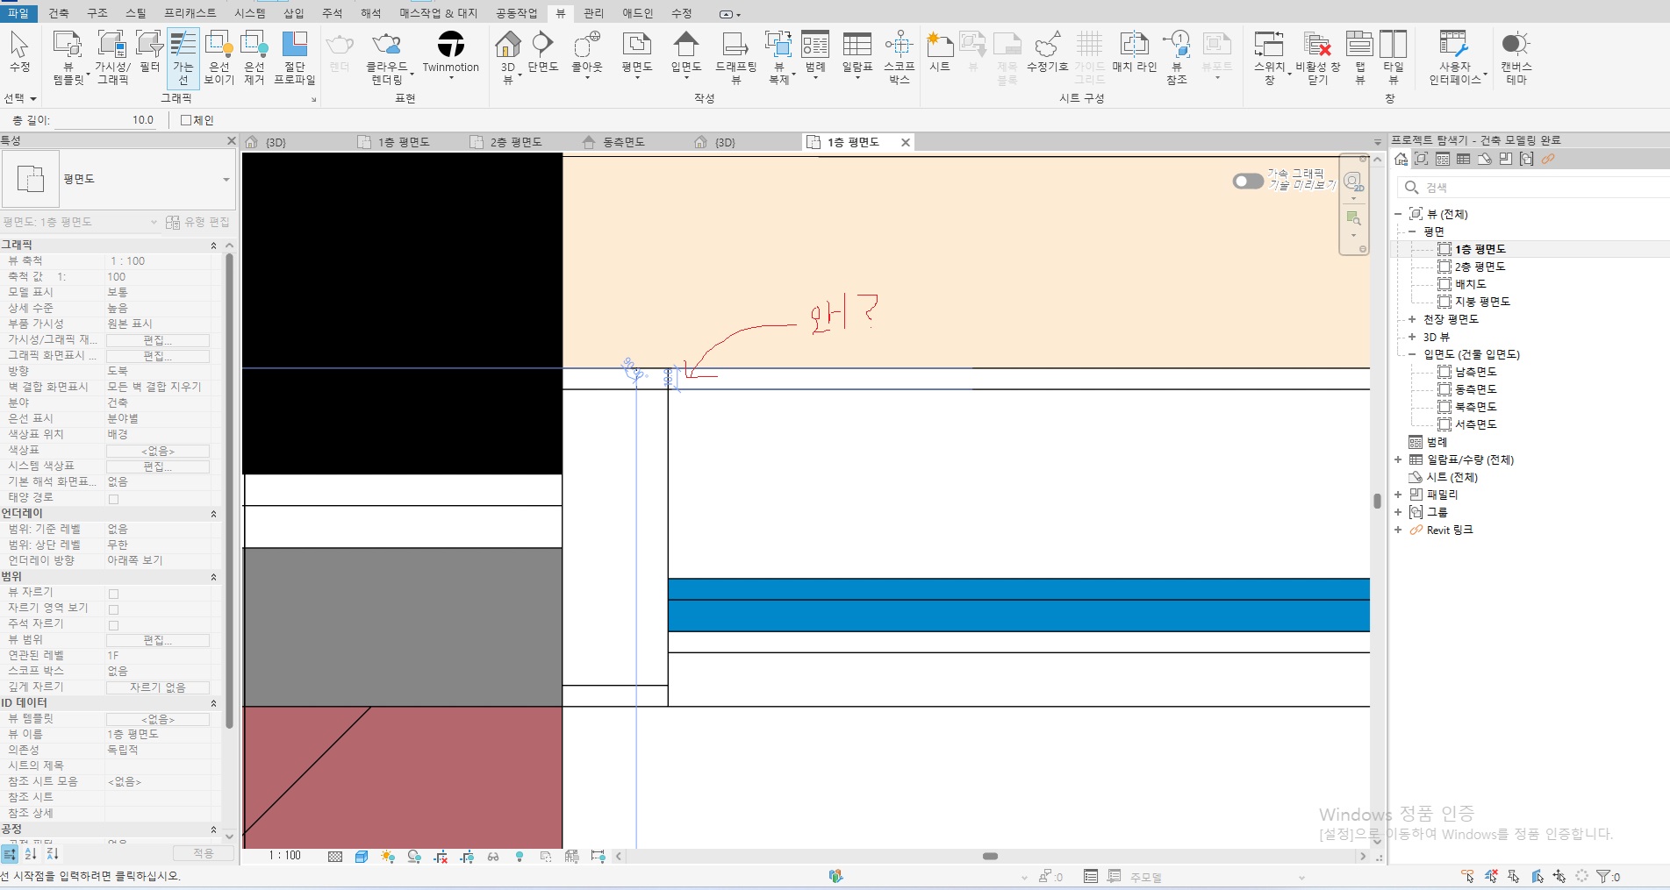Click the 3D 뷰 house icon
Screen dimensions: 1670x890
coord(507,44)
